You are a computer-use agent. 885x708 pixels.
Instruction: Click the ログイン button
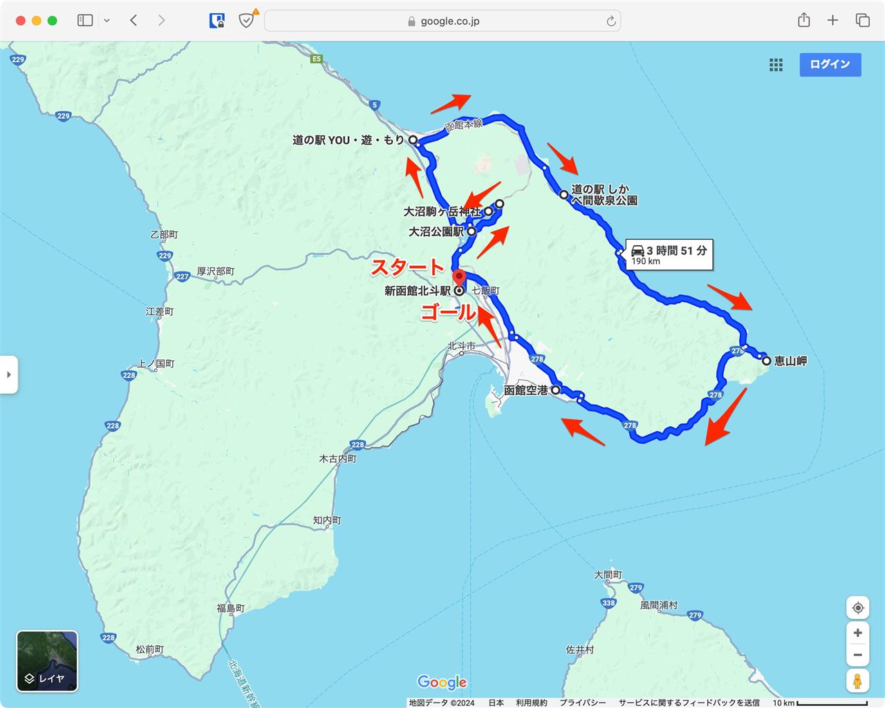[830, 64]
